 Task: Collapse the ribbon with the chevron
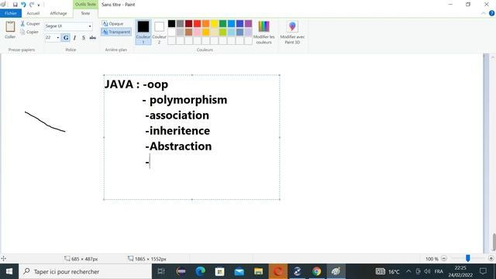point(484,13)
